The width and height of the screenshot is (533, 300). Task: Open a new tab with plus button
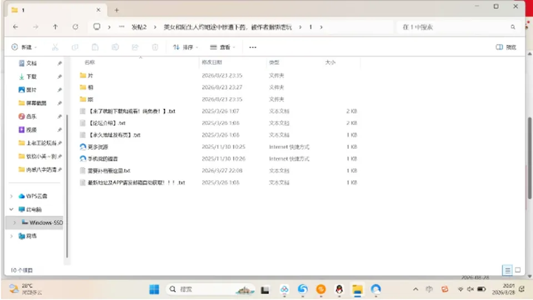tap(117, 10)
